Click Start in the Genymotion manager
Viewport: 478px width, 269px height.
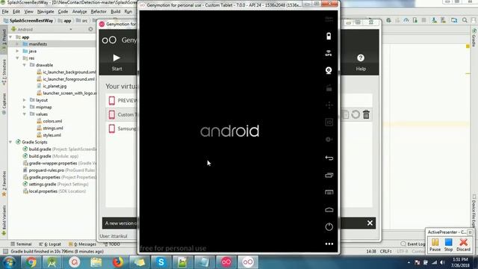tap(117, 62)
